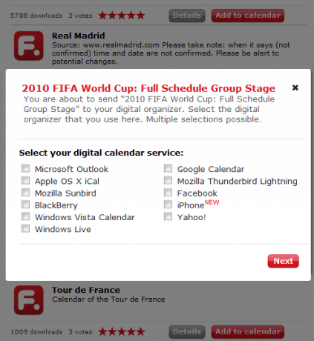The image size is (314, 341).
Task: Add Tour de France to calendar
Action: click(x=248, y=332)
